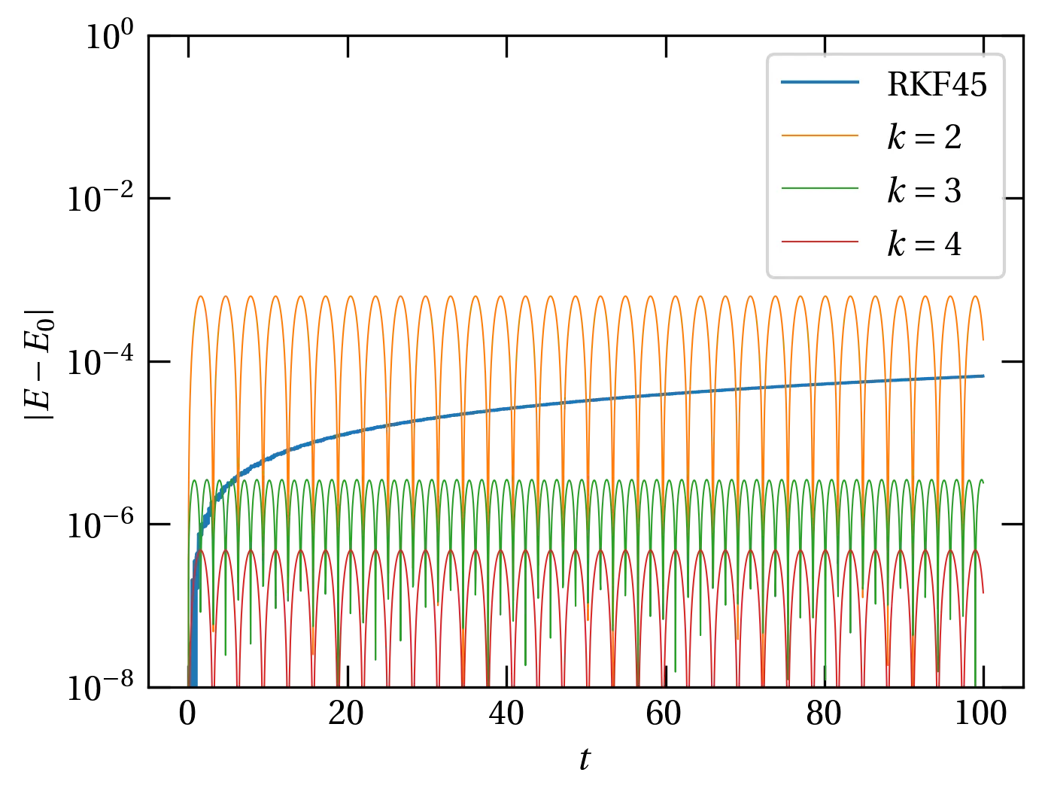Viewport: 1045px width, 800px height.
Task: Click the green k = 3 legend line
Action: coord(819,189)
